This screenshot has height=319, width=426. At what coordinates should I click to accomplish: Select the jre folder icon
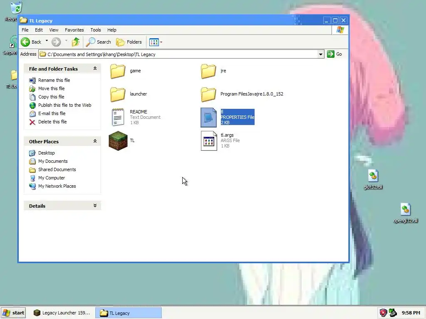coord(208,71)
